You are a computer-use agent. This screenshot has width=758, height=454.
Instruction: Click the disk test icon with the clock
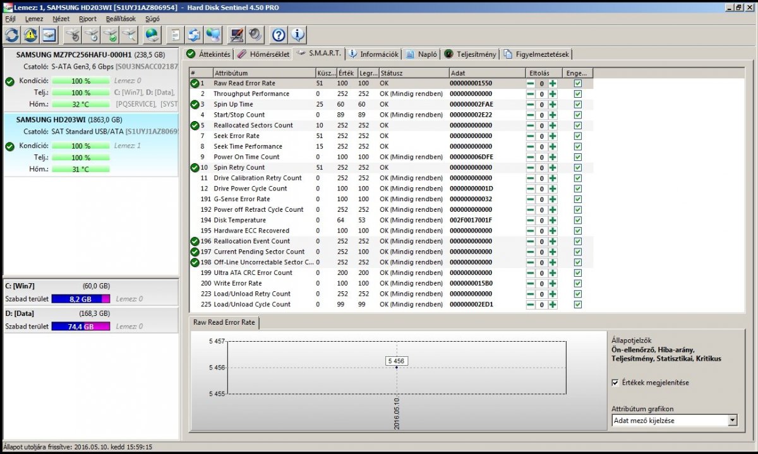(x=92, y=35)
